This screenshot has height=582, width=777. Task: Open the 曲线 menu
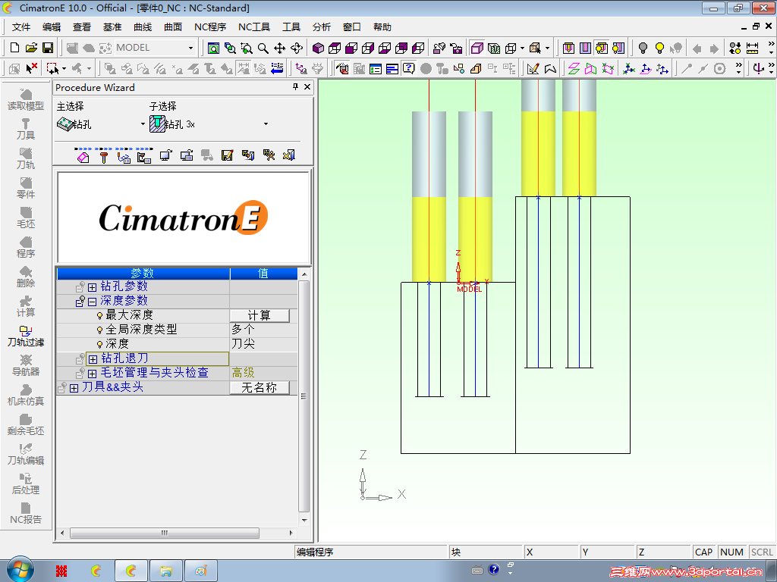[143, 27]
